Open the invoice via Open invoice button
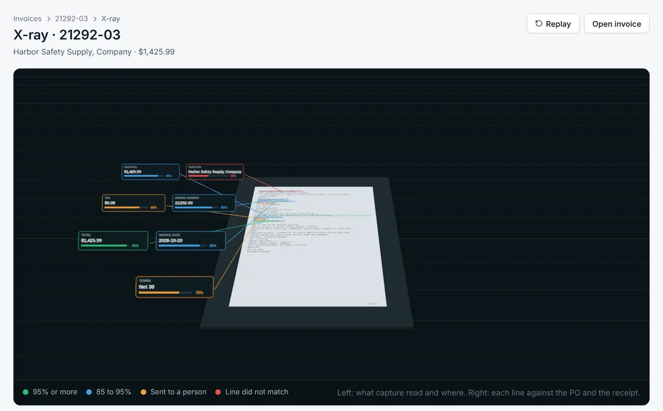Screen dimensions: 663x411 click(616, 24)
